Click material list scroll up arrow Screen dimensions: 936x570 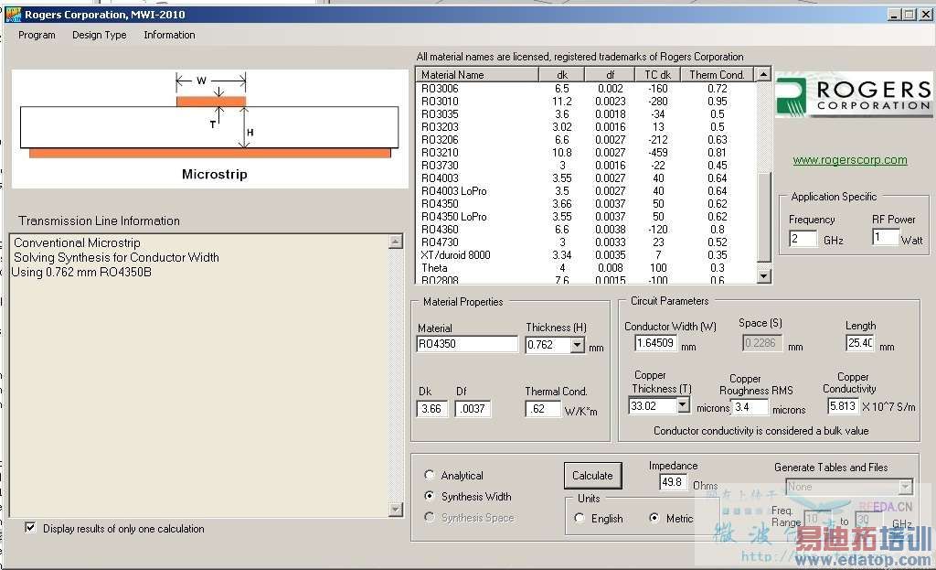[763, 75]
